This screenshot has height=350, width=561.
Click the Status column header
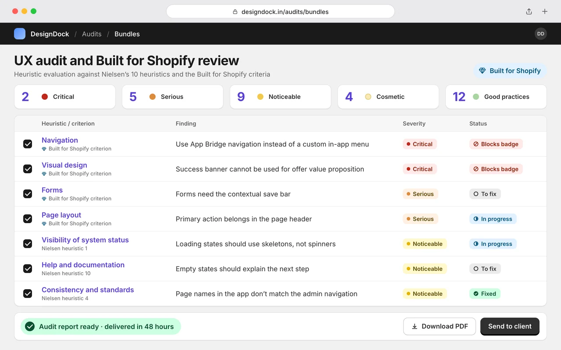click(x=478, y=123)
